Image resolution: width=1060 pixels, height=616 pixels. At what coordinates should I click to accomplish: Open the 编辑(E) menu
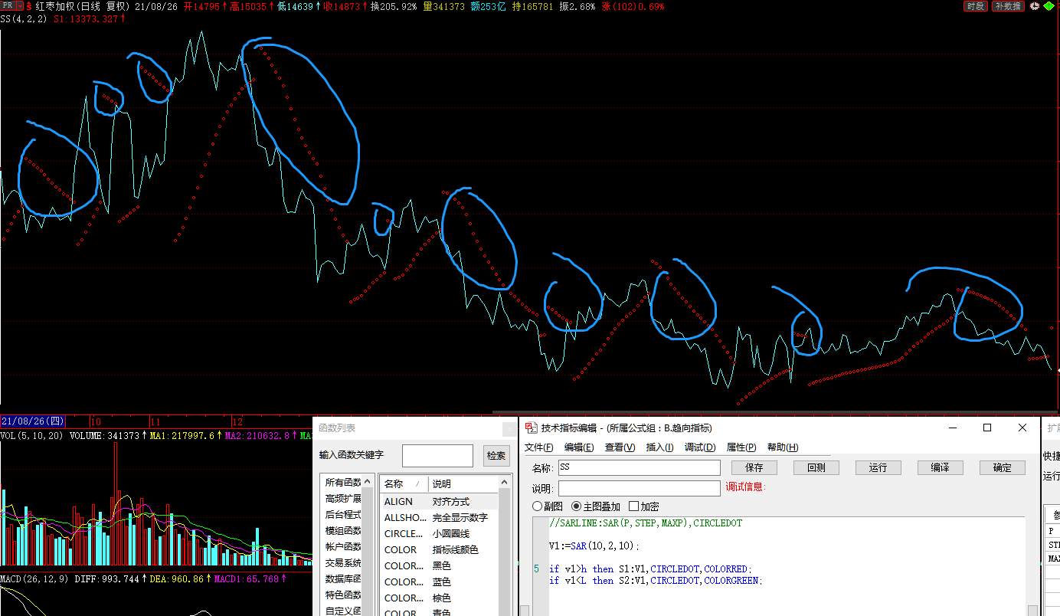(579, 447)
